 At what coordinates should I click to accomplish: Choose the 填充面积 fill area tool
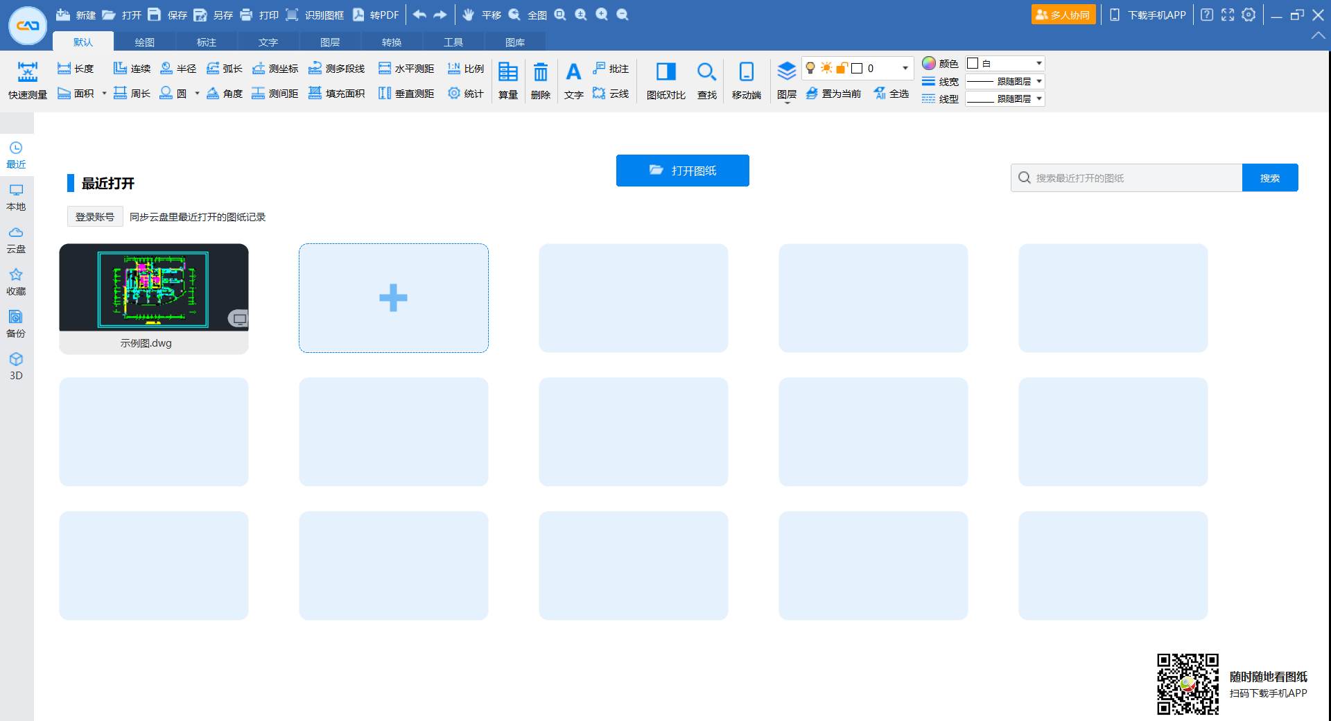(x=337, y=94)
